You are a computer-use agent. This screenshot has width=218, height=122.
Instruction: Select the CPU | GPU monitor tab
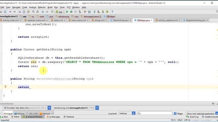pos(33,114)
